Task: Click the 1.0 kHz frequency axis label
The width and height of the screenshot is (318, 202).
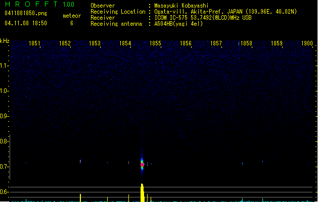Action: 4,91
